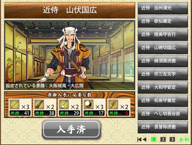The height and width of the screenshot is (145, 192).
Task: Go to previous page arrow
Action: pos(144,139)
